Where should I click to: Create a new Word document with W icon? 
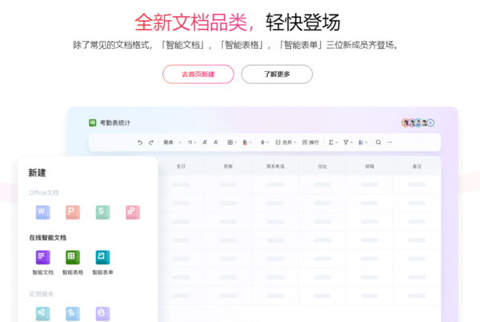(43, 212)
